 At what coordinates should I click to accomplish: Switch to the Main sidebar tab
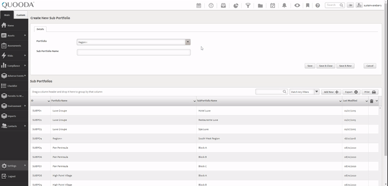tap(7, 15)
